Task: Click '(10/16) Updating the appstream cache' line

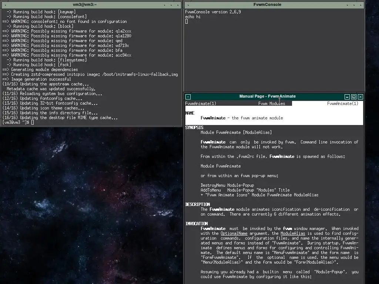Action: pyautogui.click(x=46, y=84)
